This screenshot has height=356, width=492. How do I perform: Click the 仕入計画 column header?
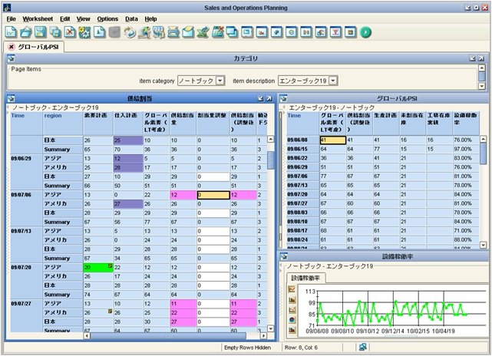(128, 124)
